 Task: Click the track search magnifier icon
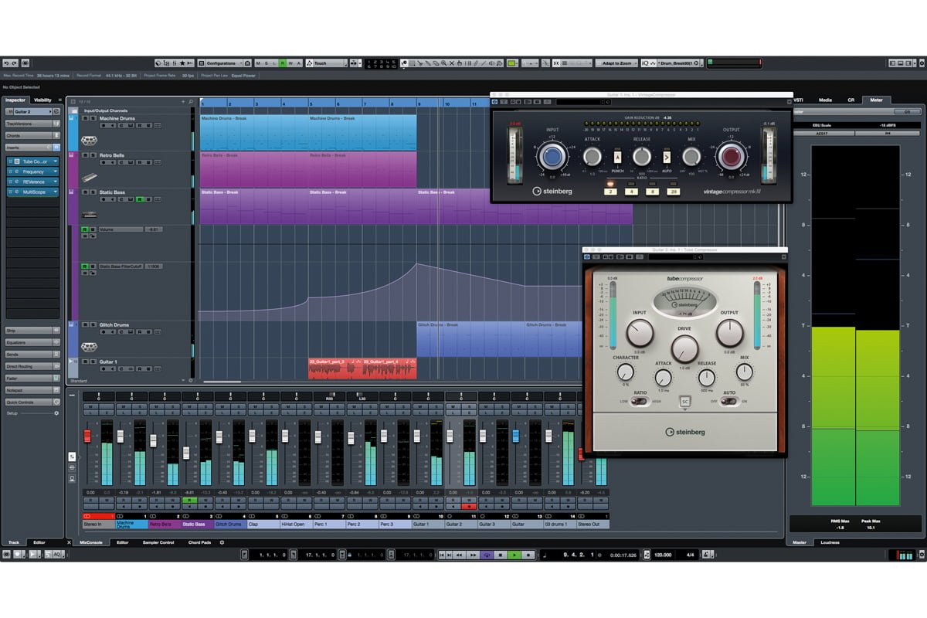tap(191, 101)
